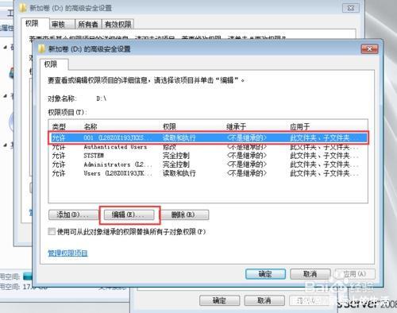This screenshot has height=313, width=397.
Task: Select the Authenticated Users permission row
Action: pyautogui.click(x=208, y=147)
